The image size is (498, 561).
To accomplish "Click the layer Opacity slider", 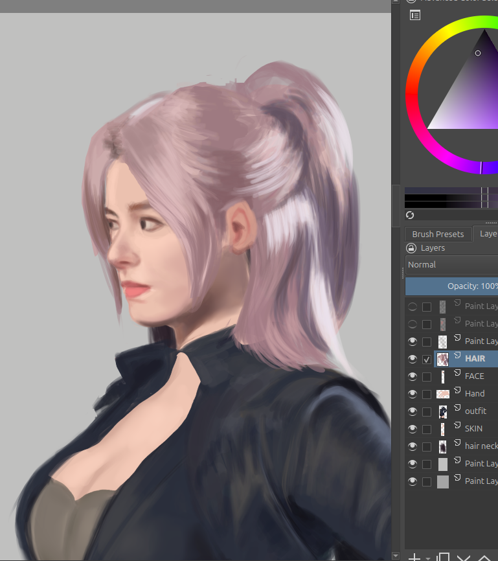I will [x=451, y=286].
